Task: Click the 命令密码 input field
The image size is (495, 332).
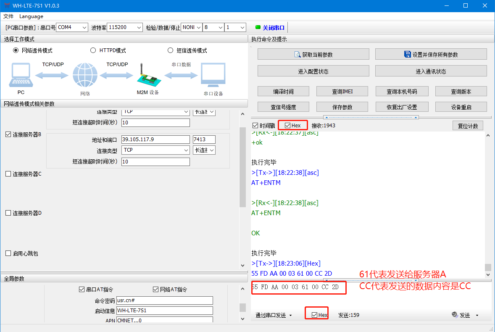Action: (164, 300)
